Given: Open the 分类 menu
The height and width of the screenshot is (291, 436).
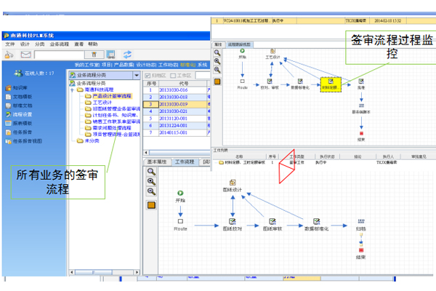Looking at the screenshot, I should pos(40,44).
